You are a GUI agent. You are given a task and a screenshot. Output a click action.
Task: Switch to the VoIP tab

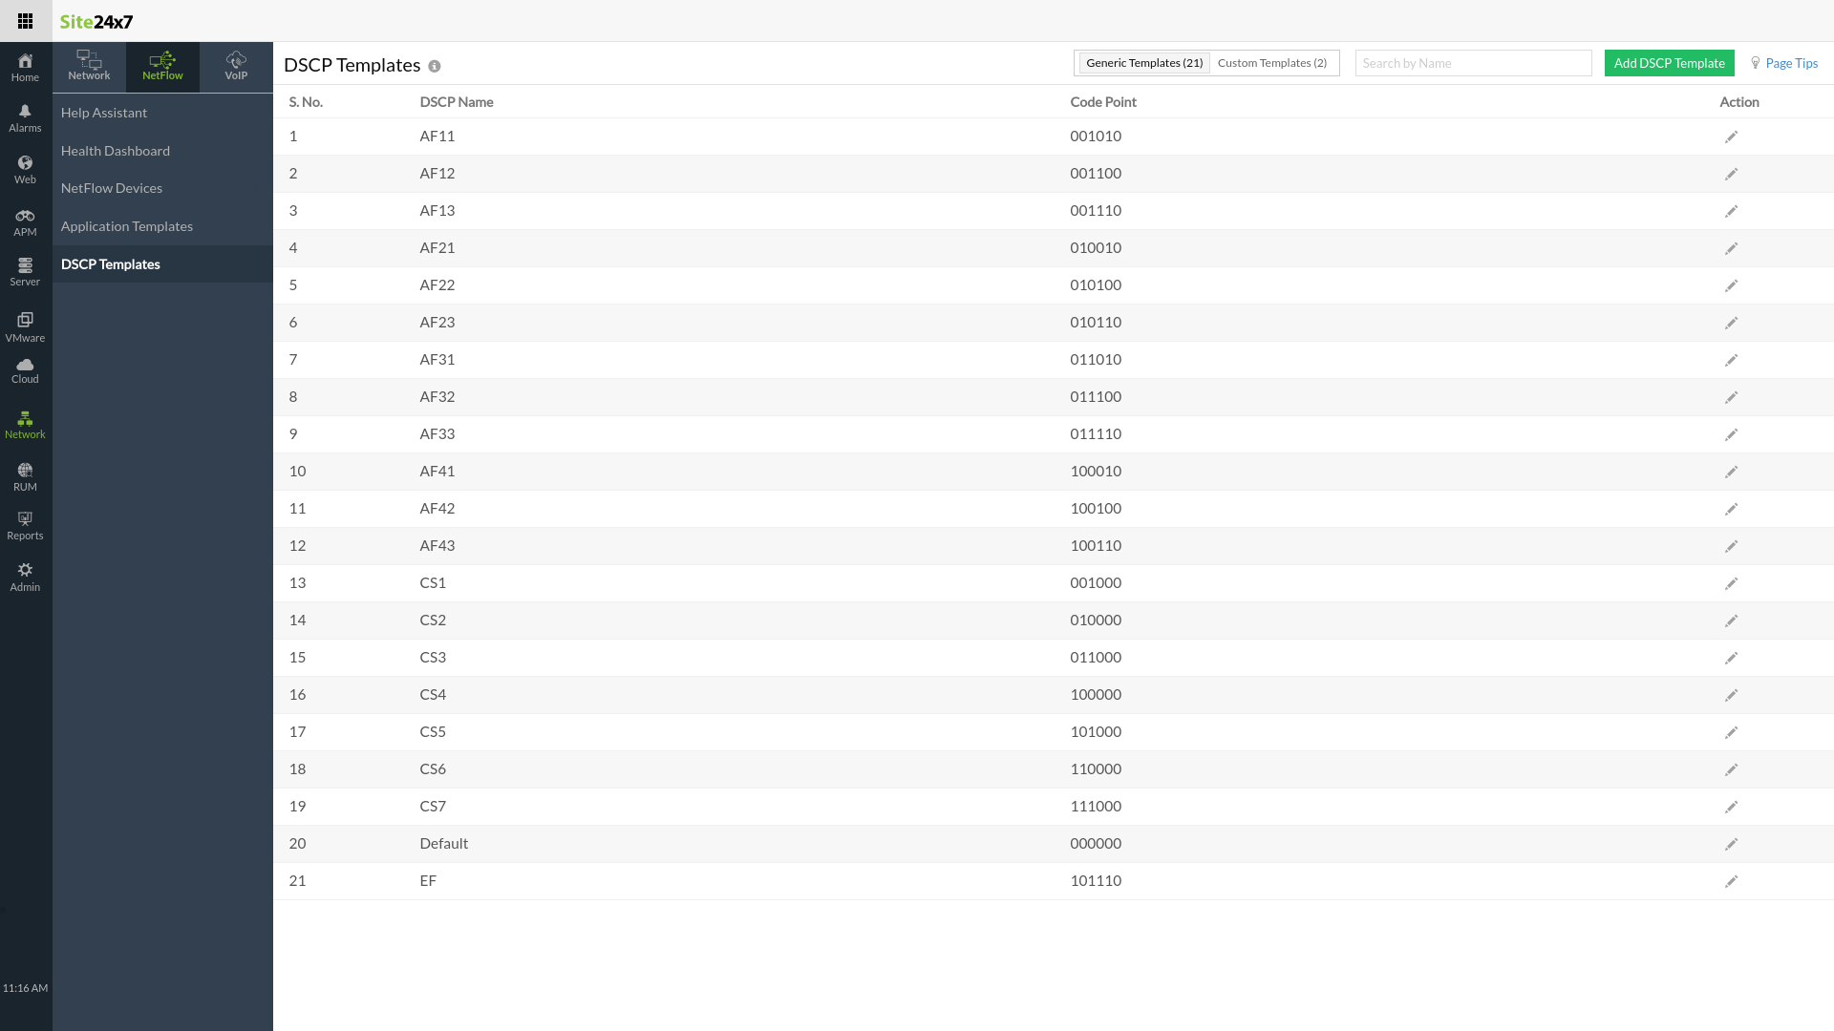click(236, 66)
